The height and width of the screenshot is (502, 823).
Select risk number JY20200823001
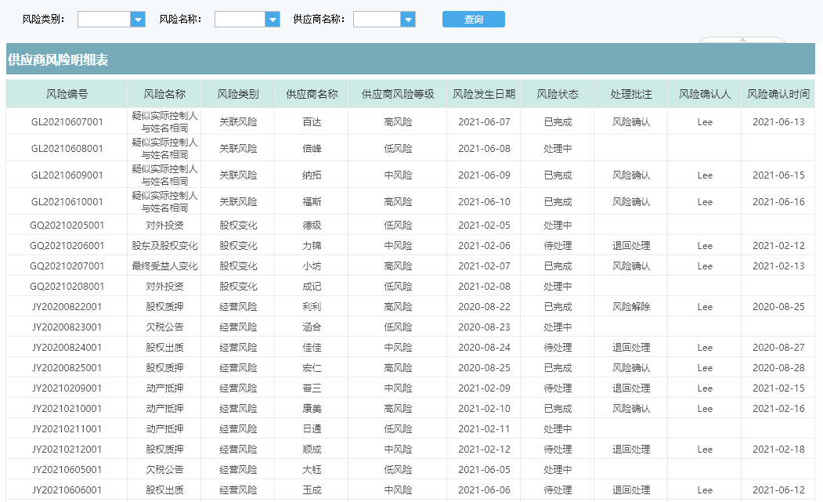tap(67, 327)
